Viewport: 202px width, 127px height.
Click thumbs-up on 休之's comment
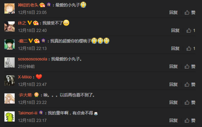coord(191,31)
